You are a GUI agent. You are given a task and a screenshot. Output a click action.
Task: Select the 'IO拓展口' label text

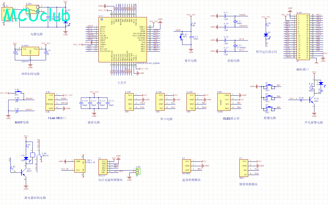[303, 69]
